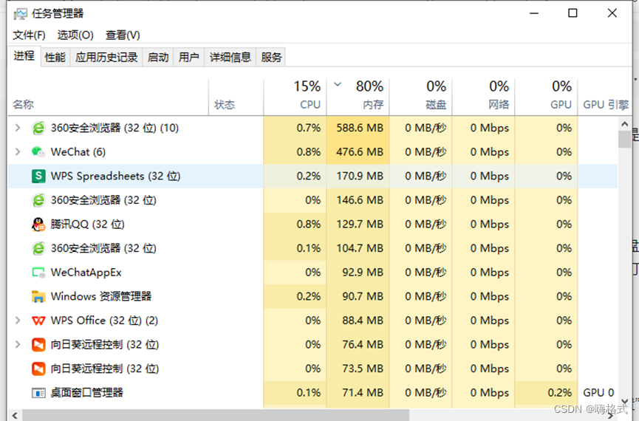
Task: Click the 71.4 MB memory value
Action: [363, 393]
